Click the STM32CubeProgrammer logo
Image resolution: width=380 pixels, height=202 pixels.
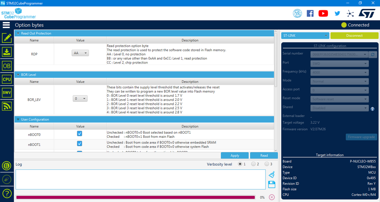pos(18,14)
